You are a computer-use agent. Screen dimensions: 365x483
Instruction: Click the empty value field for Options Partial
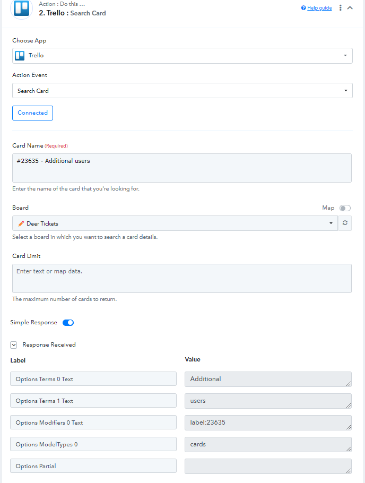tap(268, 467)
